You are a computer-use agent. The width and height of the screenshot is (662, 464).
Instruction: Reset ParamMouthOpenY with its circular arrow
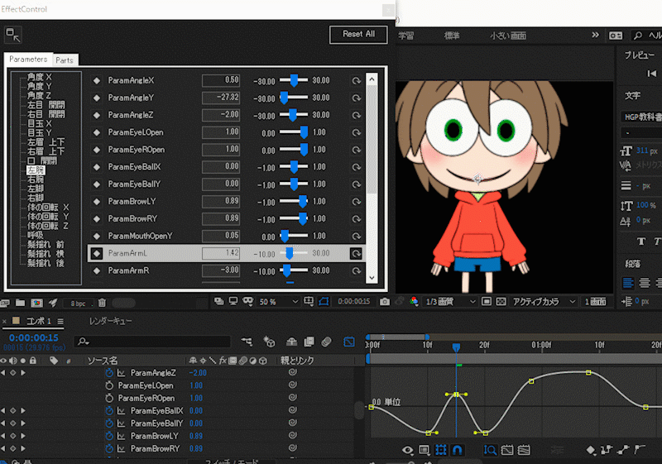click(x=357, y=237)
